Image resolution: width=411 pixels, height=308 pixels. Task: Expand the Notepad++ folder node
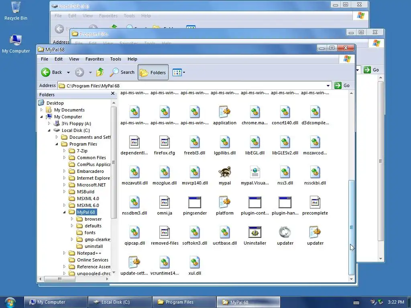click(64, 253)
